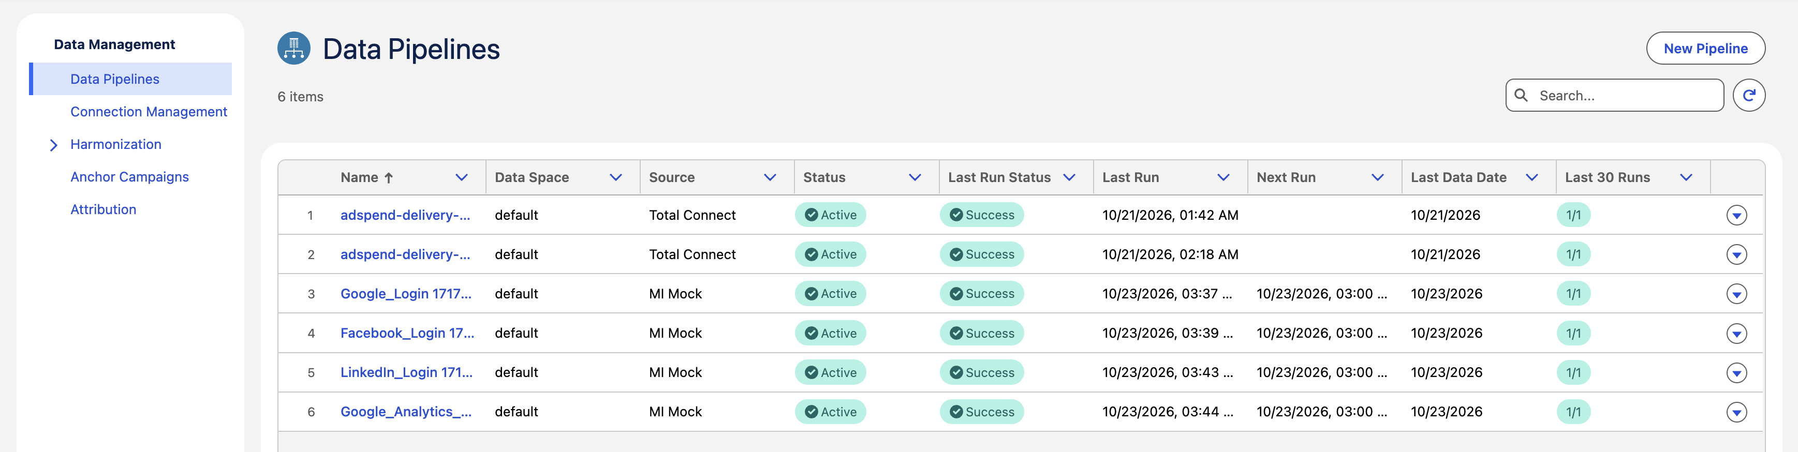Open the Last Run column dropdown
1798x452 pixels.
[x=1223, y=178]
